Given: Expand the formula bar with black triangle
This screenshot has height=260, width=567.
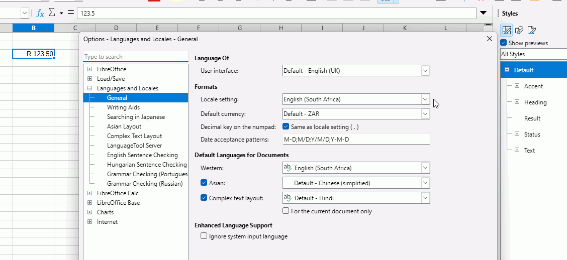Looking at the screenshot, I should [x=484, y=14].
